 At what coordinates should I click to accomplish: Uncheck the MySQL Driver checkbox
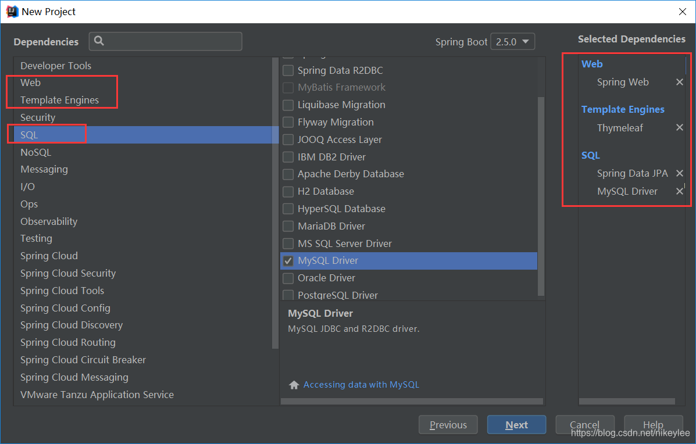[288, 260]
